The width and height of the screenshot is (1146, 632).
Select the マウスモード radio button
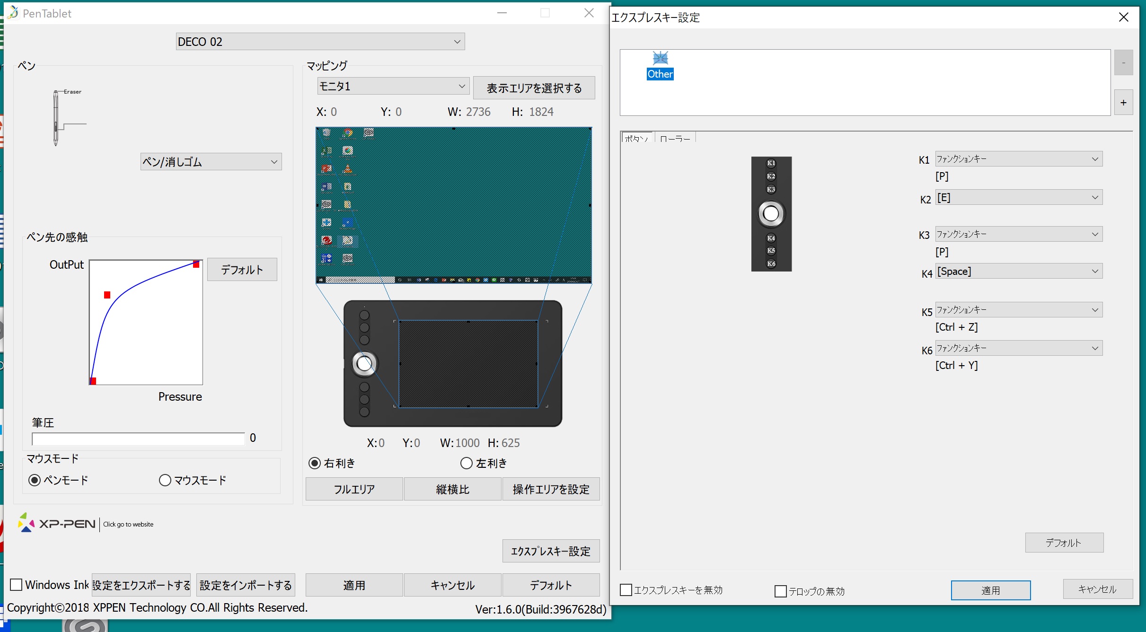click(x=165, y=480)
